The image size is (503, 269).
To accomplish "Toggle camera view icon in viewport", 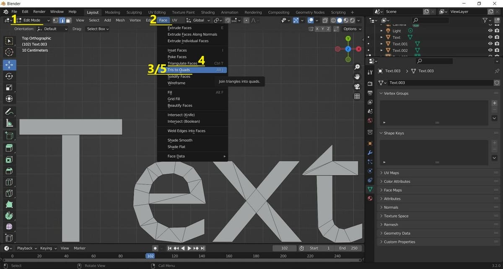I will coord(357,87).
